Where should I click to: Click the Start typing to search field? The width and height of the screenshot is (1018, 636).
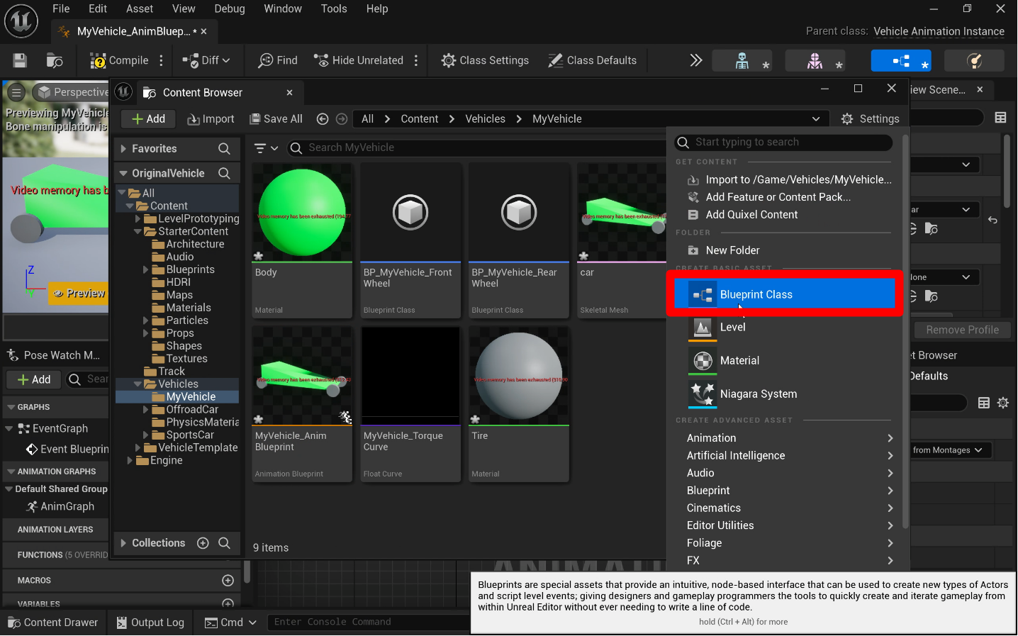pyautogui.click(x=783, y=143)
